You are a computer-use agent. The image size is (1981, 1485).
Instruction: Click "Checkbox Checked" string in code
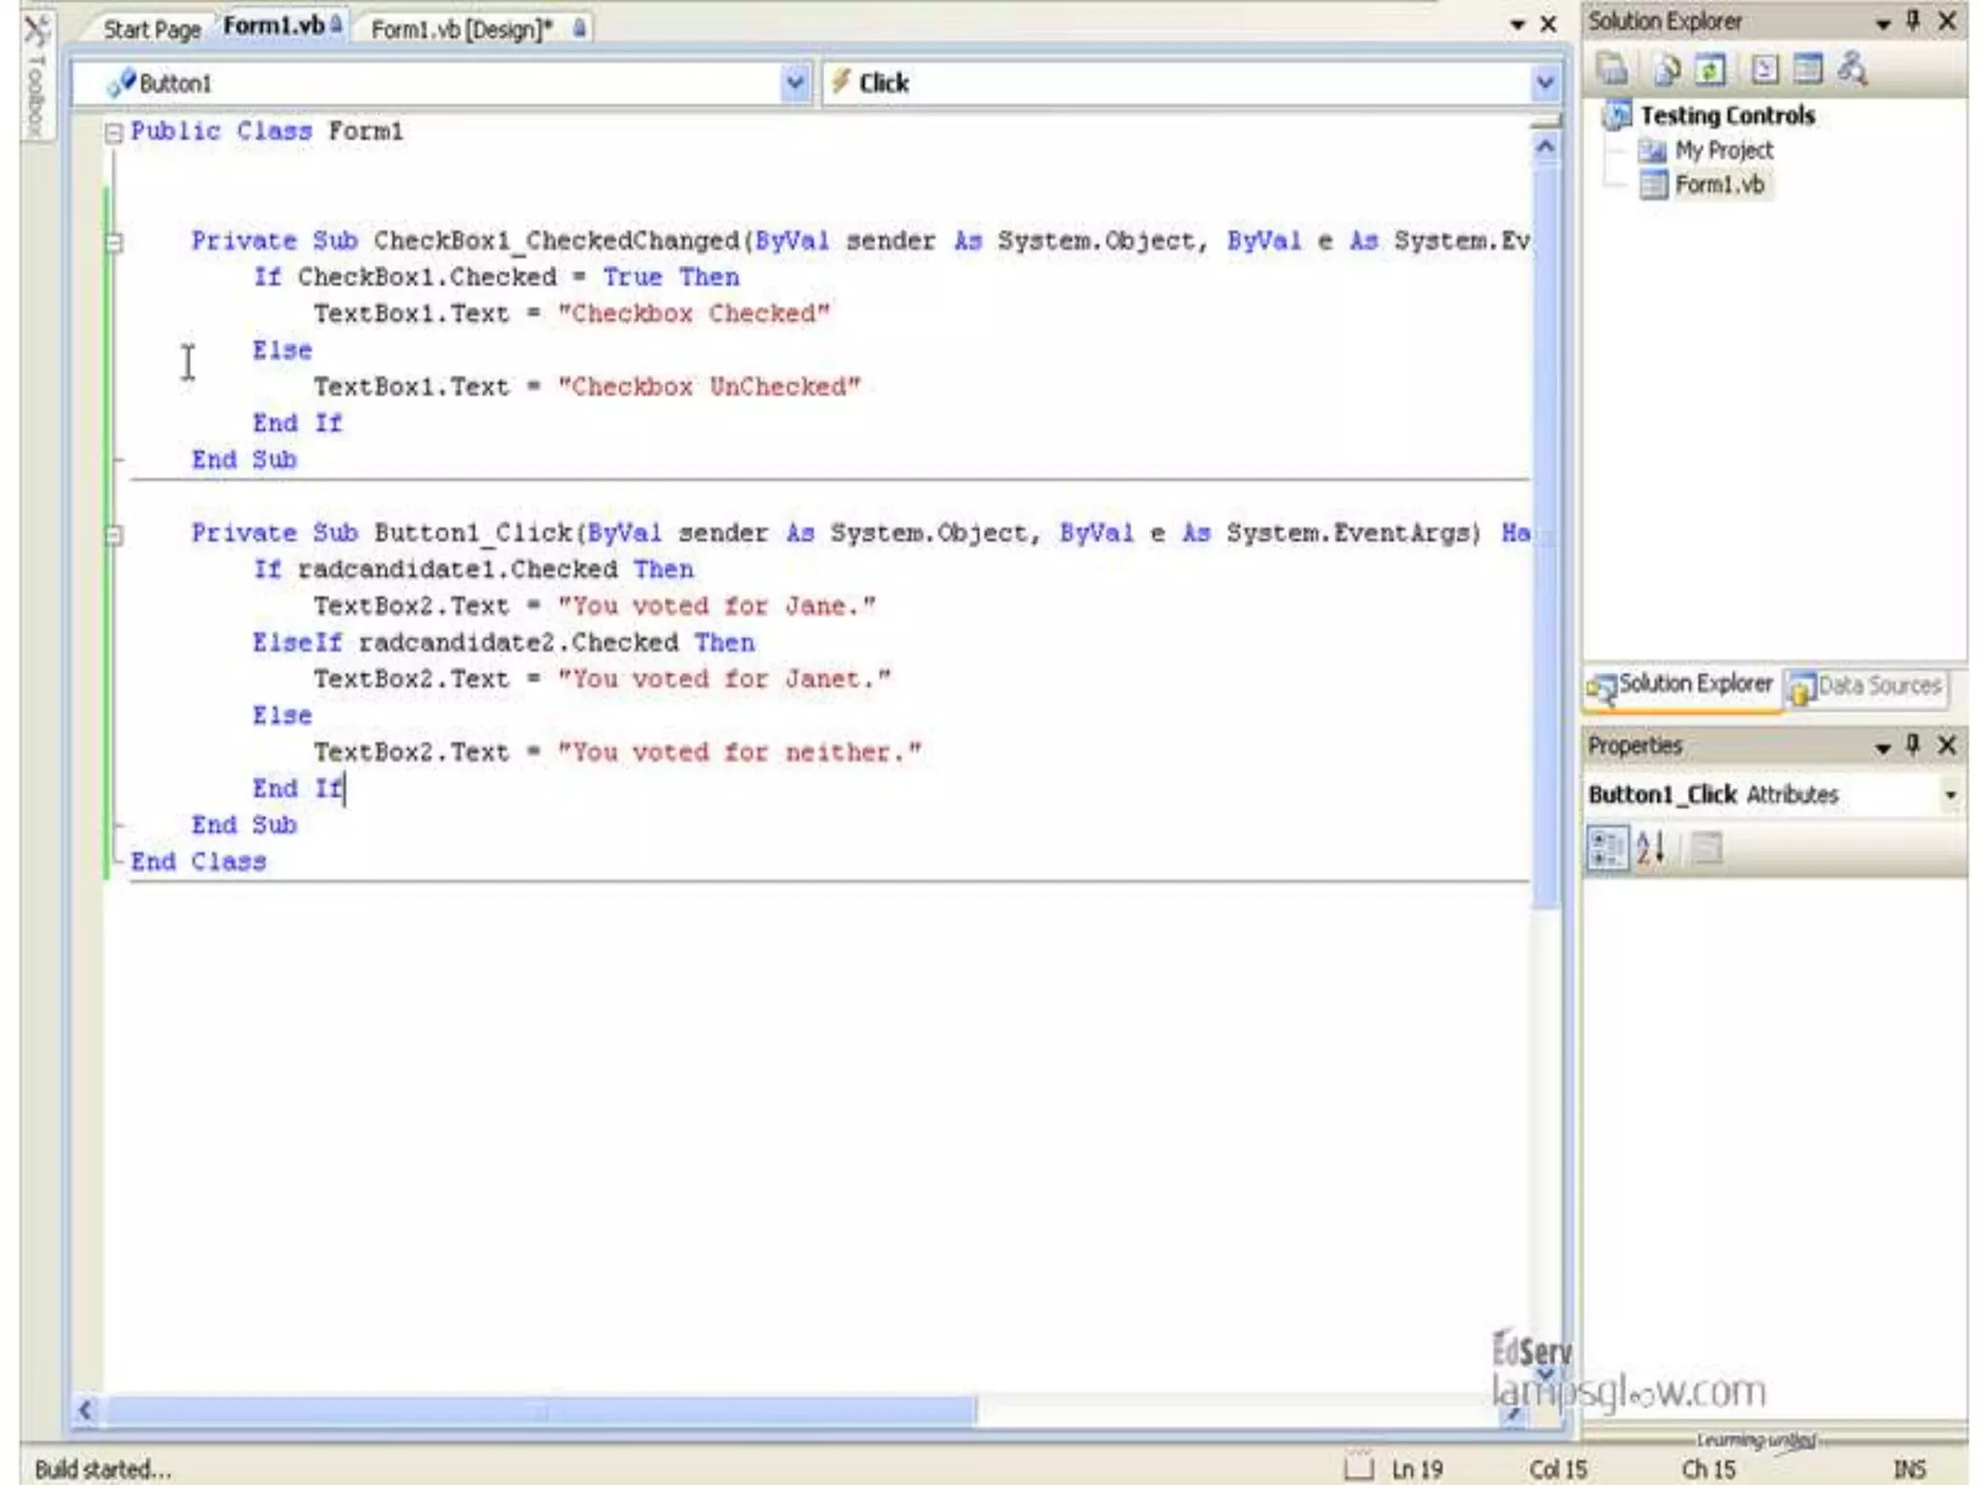(x=694, y=313)
